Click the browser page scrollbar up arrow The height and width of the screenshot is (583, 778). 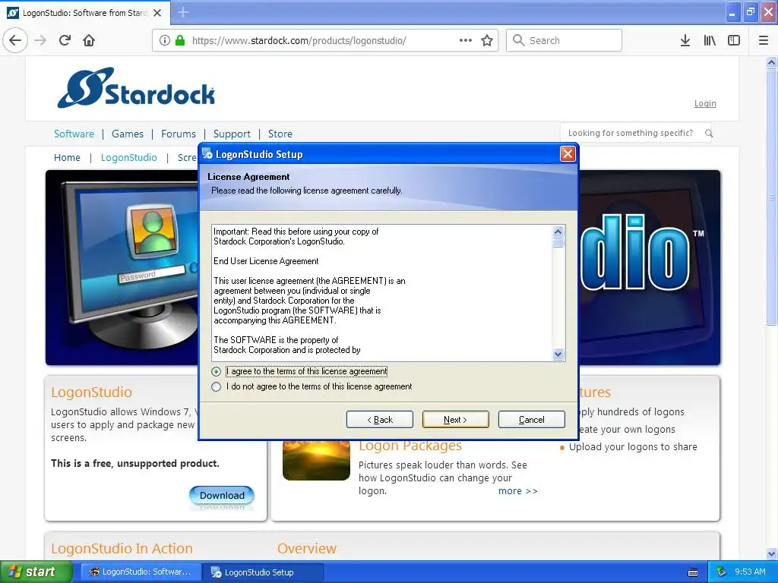[771, 62]
